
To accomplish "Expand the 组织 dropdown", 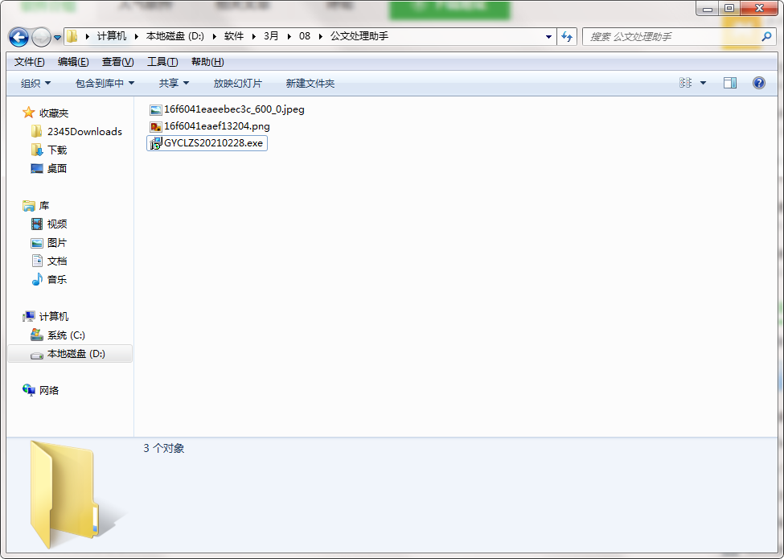I will click(35, 83).
